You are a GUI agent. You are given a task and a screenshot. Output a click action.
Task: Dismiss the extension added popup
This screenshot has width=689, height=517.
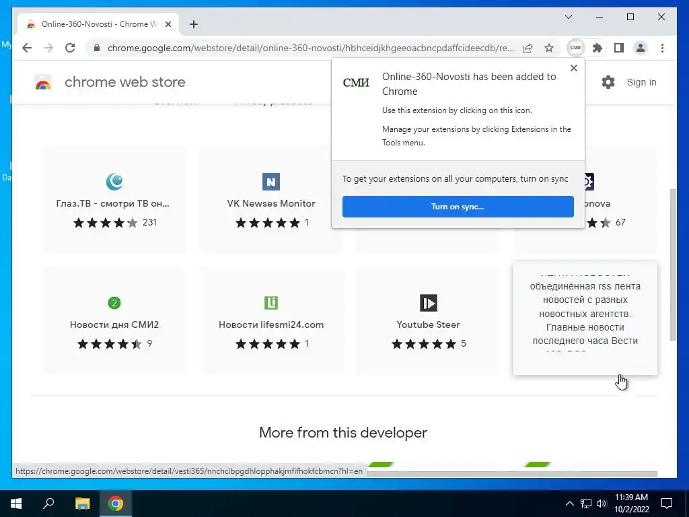pyautogui.click(x=573, y=68)
